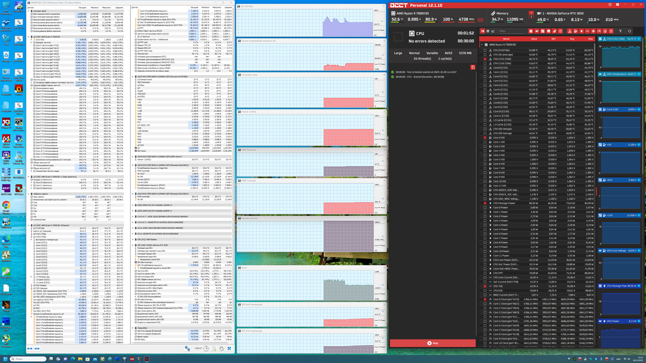
Task: Click the Name column header in OCCT
Action: click(506, 39)
